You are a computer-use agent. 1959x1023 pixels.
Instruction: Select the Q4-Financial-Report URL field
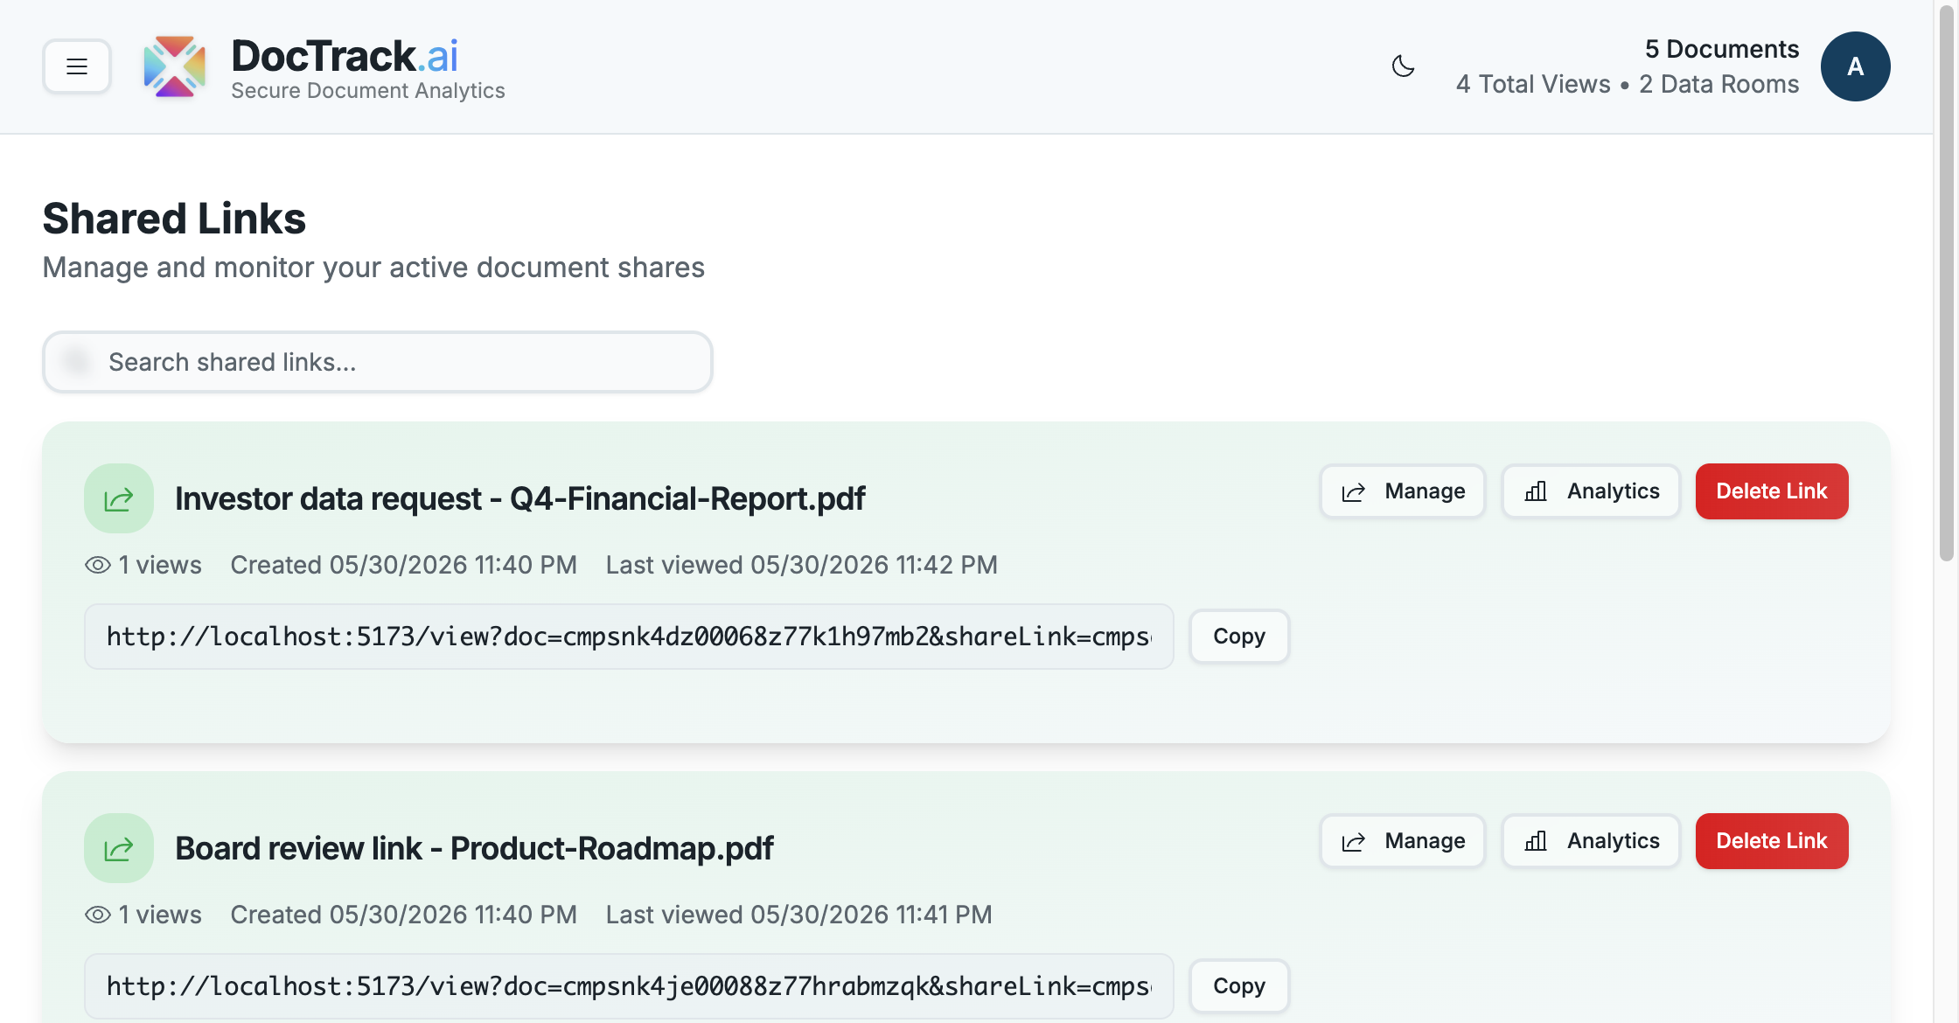[629, 637]
